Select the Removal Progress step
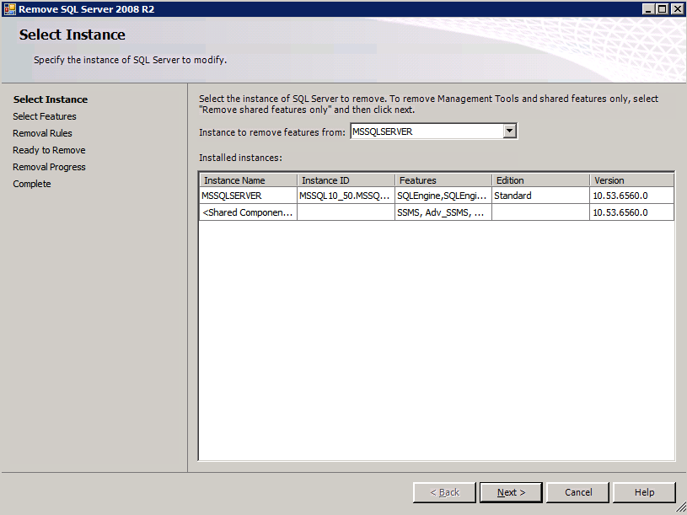Viewport: 687px width, 515px height. click(49, 167)
